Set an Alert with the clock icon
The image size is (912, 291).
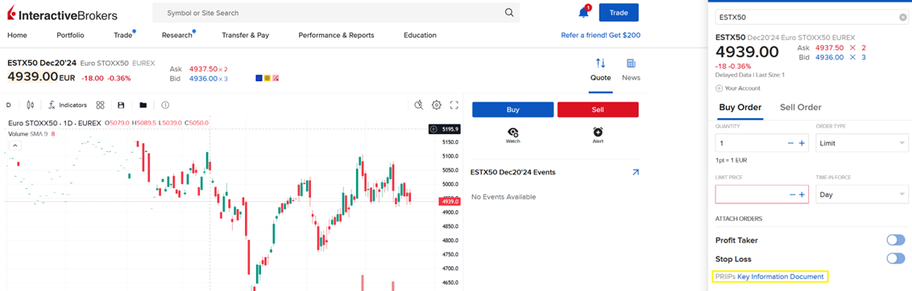pos(598,135)
